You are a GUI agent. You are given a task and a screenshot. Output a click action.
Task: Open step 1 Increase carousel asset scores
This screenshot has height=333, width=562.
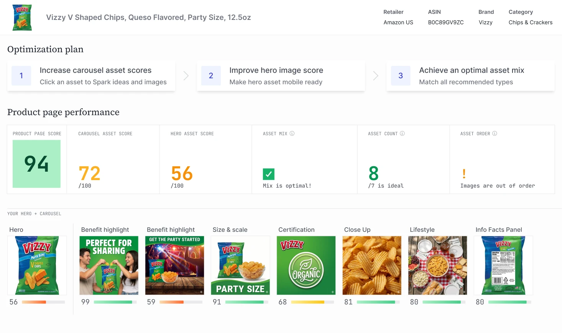pyautogui.click(x=91, y=76)
